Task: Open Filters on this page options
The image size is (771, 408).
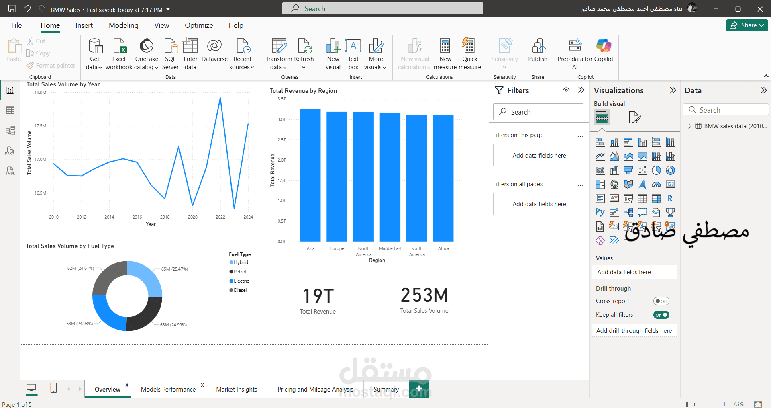Action: click(580, 136)
